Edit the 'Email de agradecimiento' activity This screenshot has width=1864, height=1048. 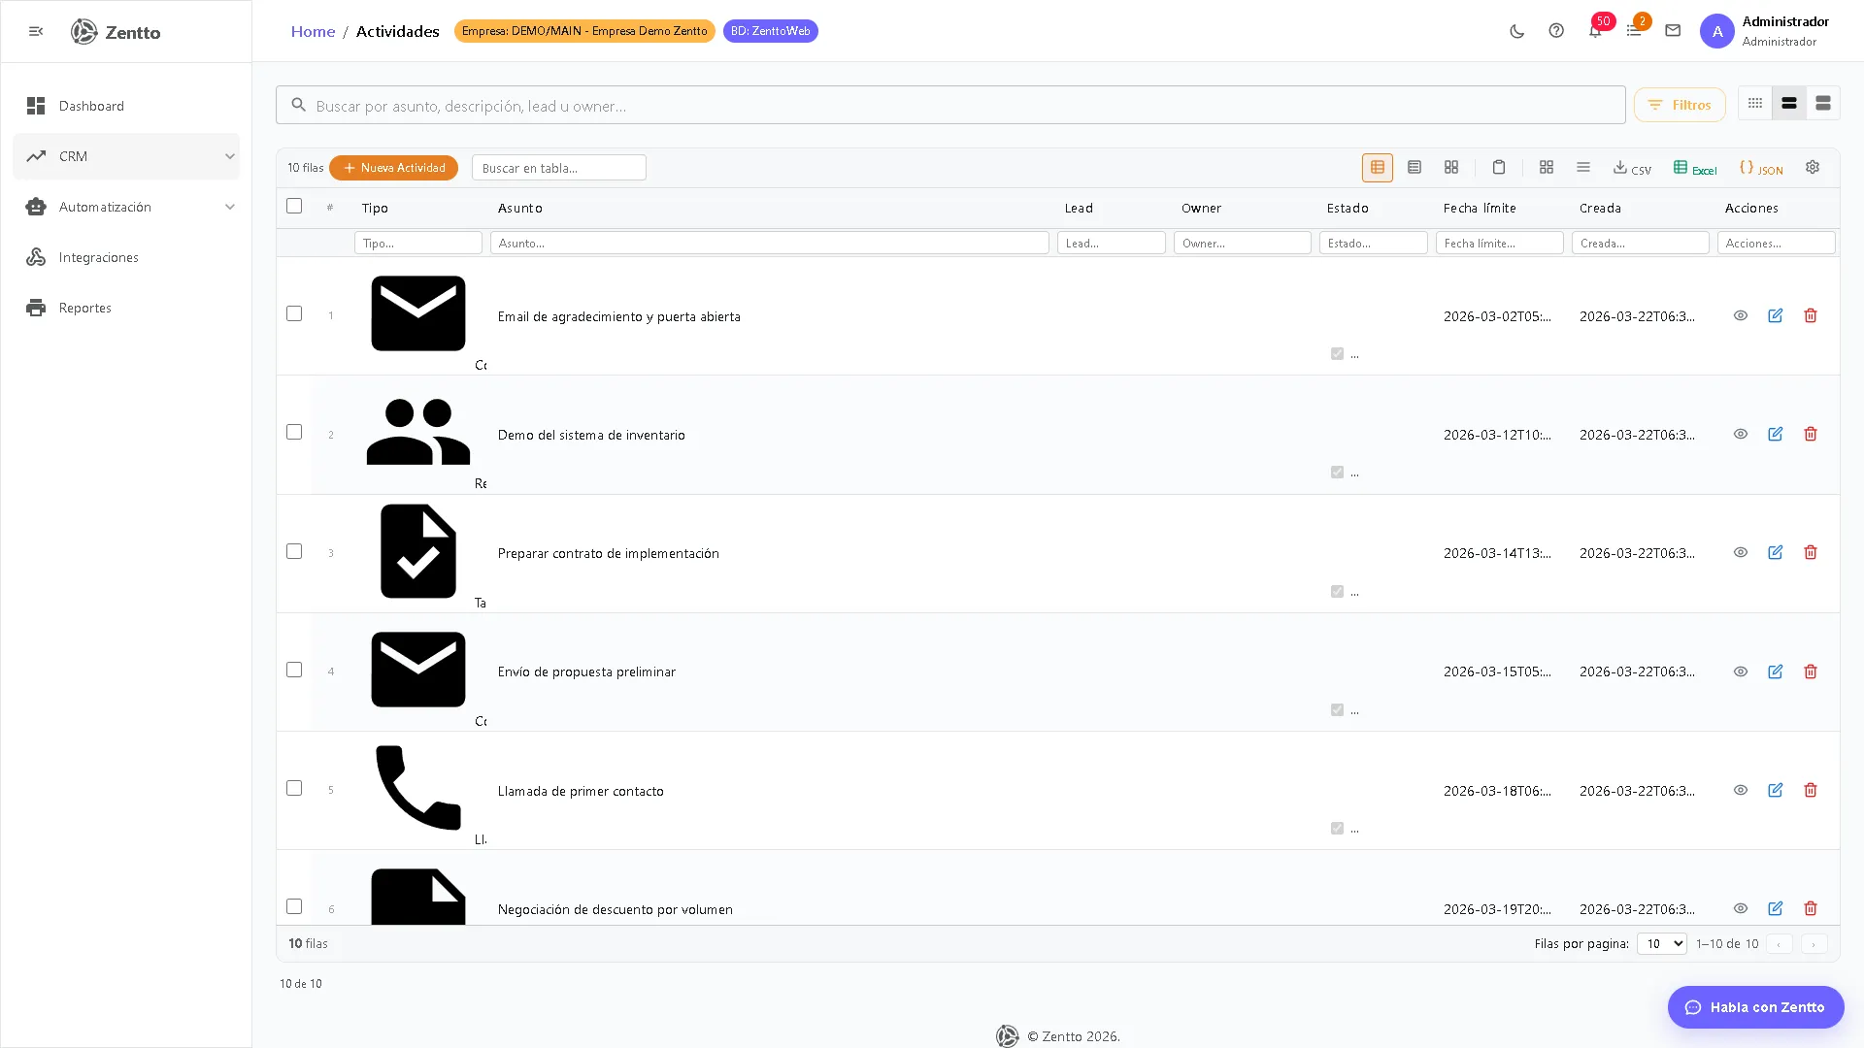[x=1776, y=315]
